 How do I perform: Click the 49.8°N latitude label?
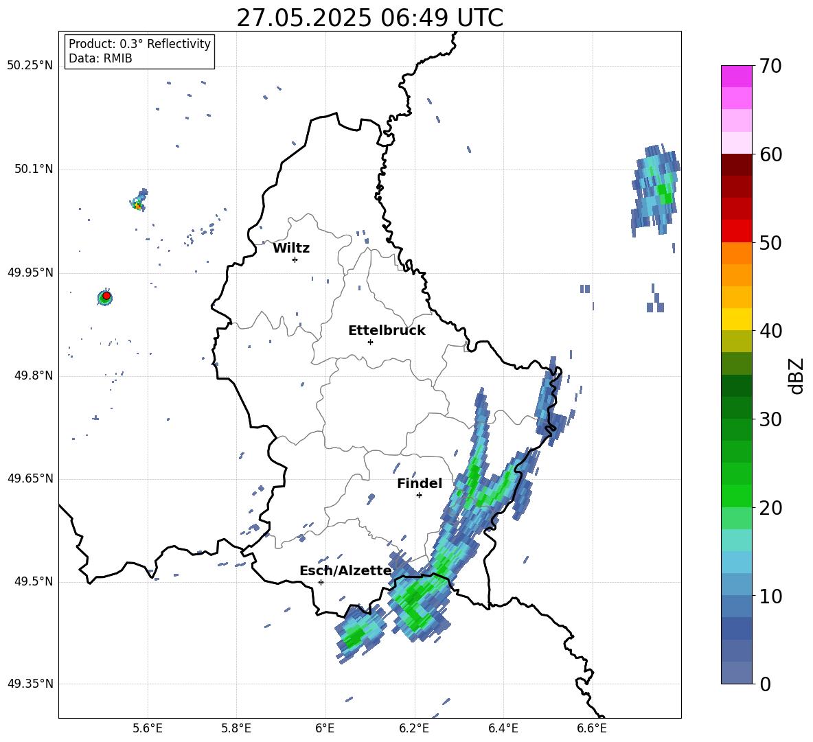(x=34, y=375)
